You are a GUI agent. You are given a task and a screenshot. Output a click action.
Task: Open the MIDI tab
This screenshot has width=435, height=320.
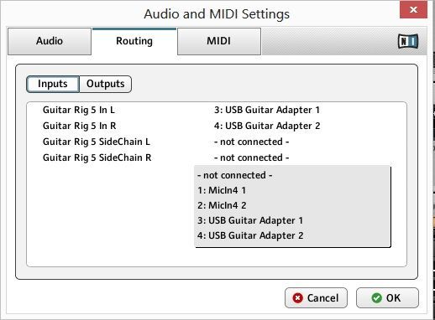click(219, 41)
